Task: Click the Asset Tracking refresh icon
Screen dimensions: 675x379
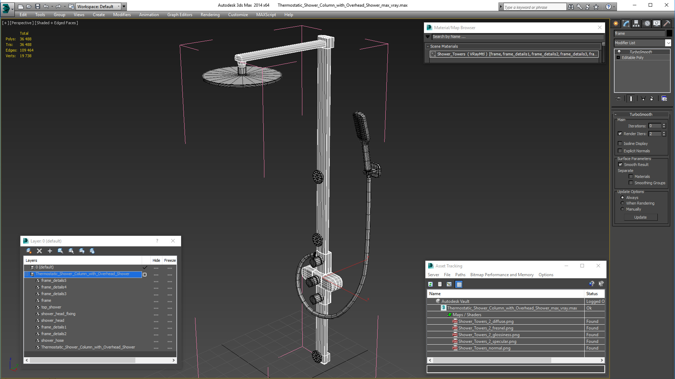Action: pyautogui.click(x=430, y=284)
